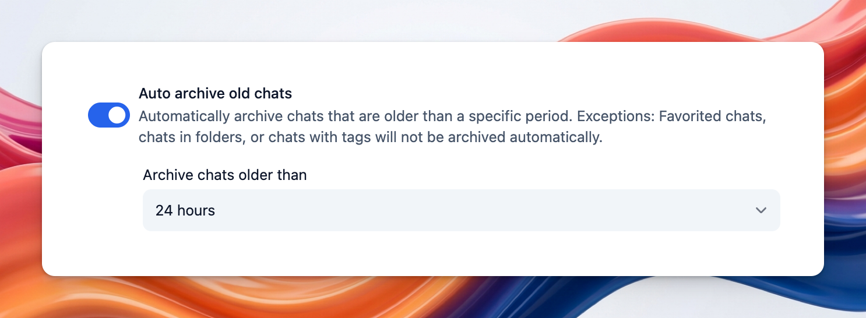Click the "Archive chats older than" label
This screenshot has height=318, width=866.
tap(224, 175)
